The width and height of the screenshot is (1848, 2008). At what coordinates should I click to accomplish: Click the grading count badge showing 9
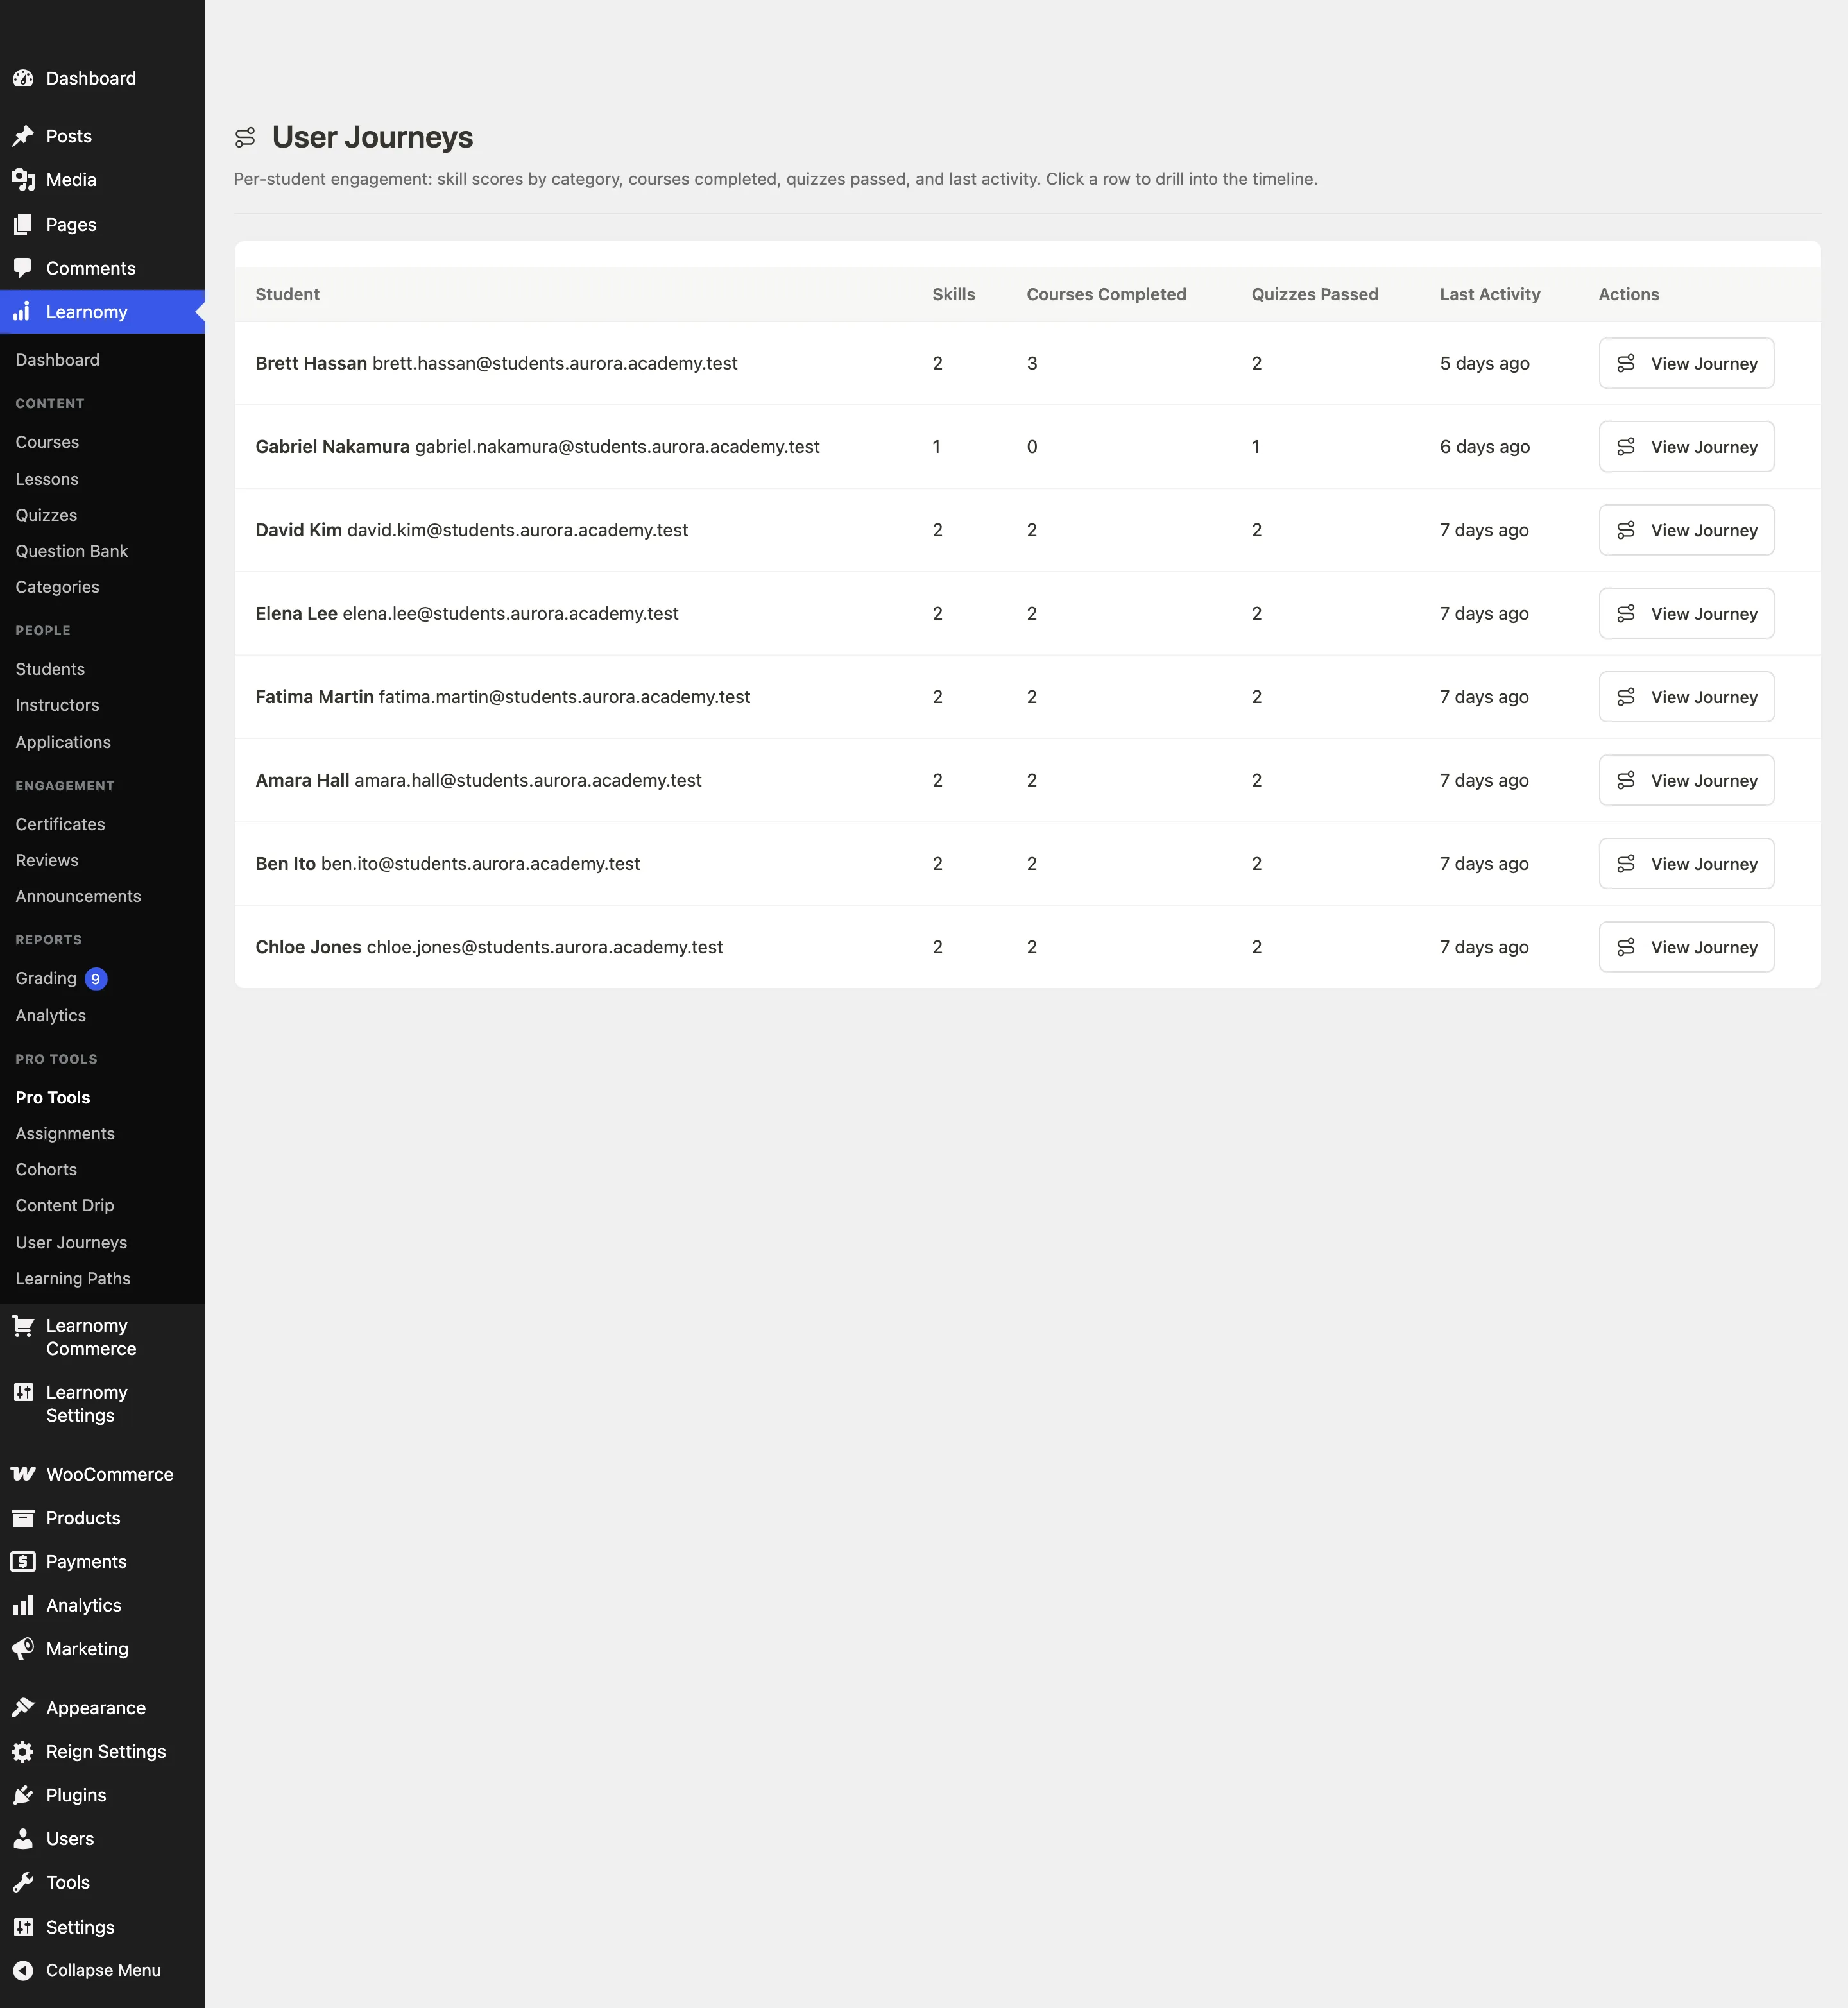[96, 979]
